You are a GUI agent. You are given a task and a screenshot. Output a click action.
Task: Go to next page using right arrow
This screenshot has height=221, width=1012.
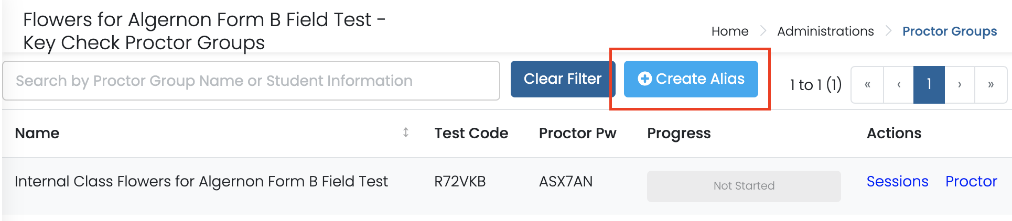coord(960,84)
